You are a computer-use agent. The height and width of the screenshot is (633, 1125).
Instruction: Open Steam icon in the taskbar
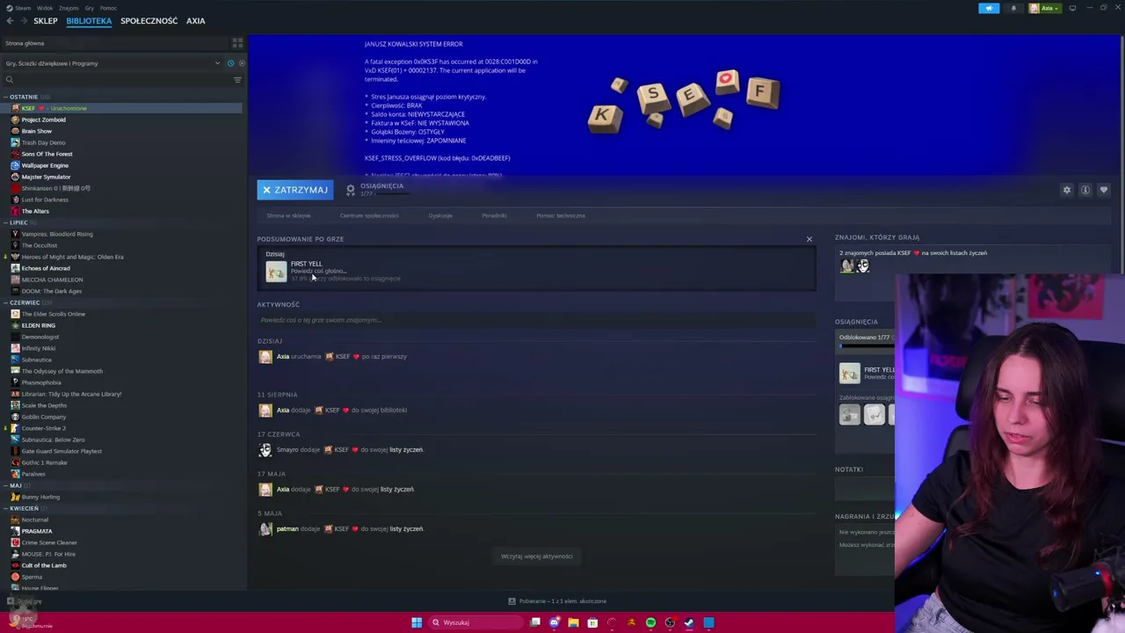pyautogui.click(x=689, y=622)
